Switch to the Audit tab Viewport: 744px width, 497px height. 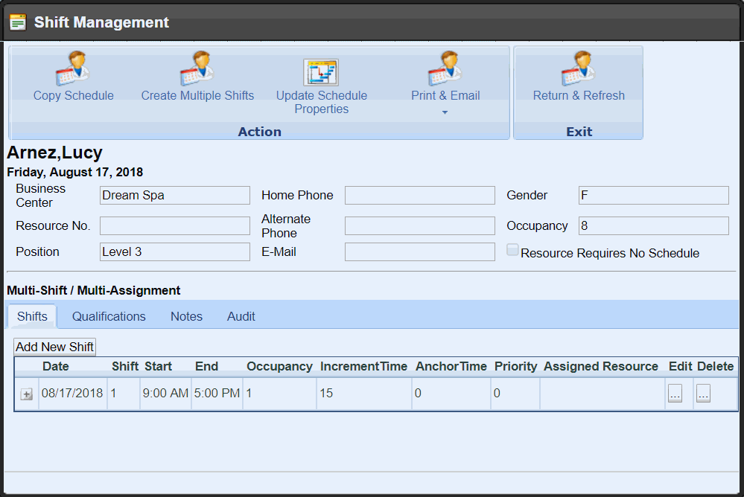pyautogui.click(x=241, y=316)
